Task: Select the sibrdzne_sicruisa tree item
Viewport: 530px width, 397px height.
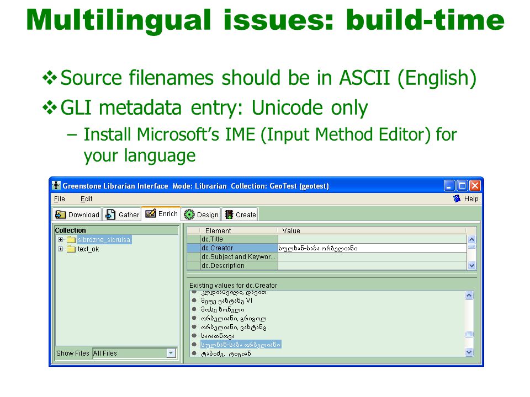Action: 104,240
